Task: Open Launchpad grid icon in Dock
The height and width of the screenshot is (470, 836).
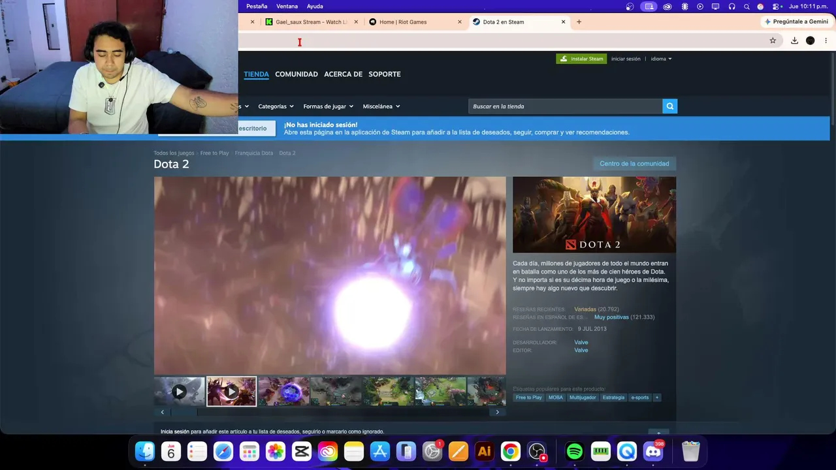Action: click(249, 451)
